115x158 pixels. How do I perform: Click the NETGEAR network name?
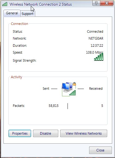point(96,38)
